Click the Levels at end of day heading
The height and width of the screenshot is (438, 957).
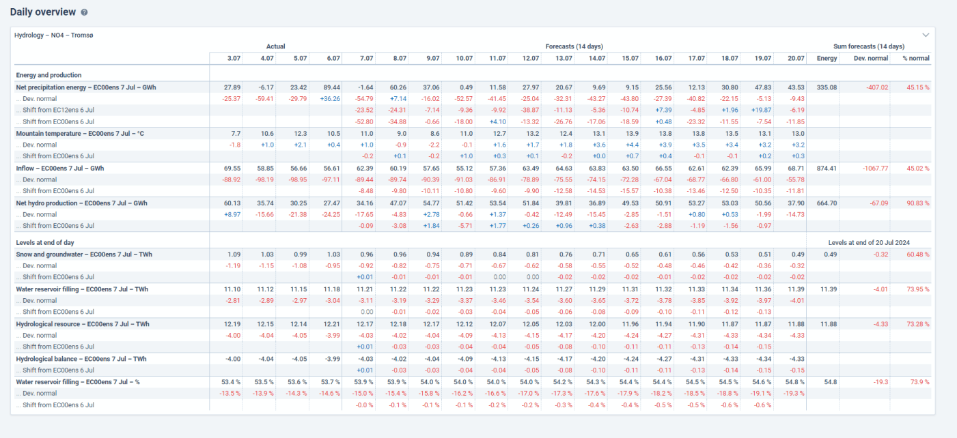[x=46, y=242]
